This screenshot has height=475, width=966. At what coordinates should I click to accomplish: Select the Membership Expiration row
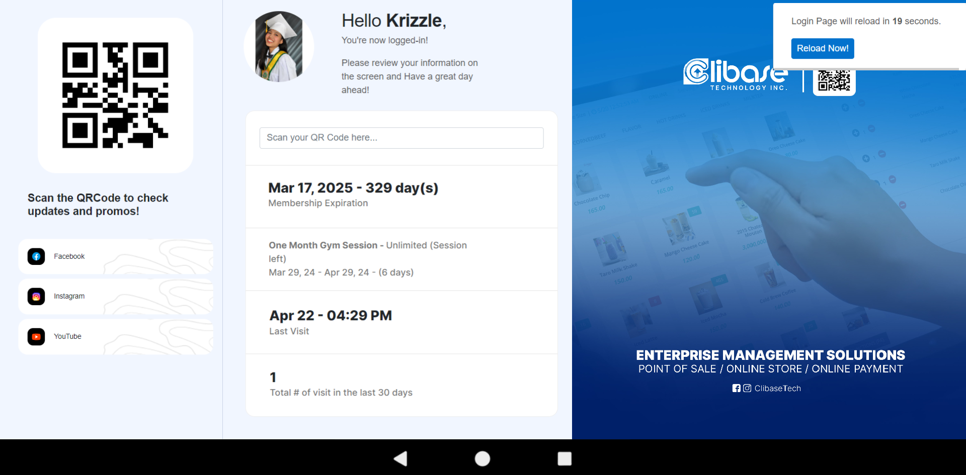pyautogui.click(x=401, y=195)
